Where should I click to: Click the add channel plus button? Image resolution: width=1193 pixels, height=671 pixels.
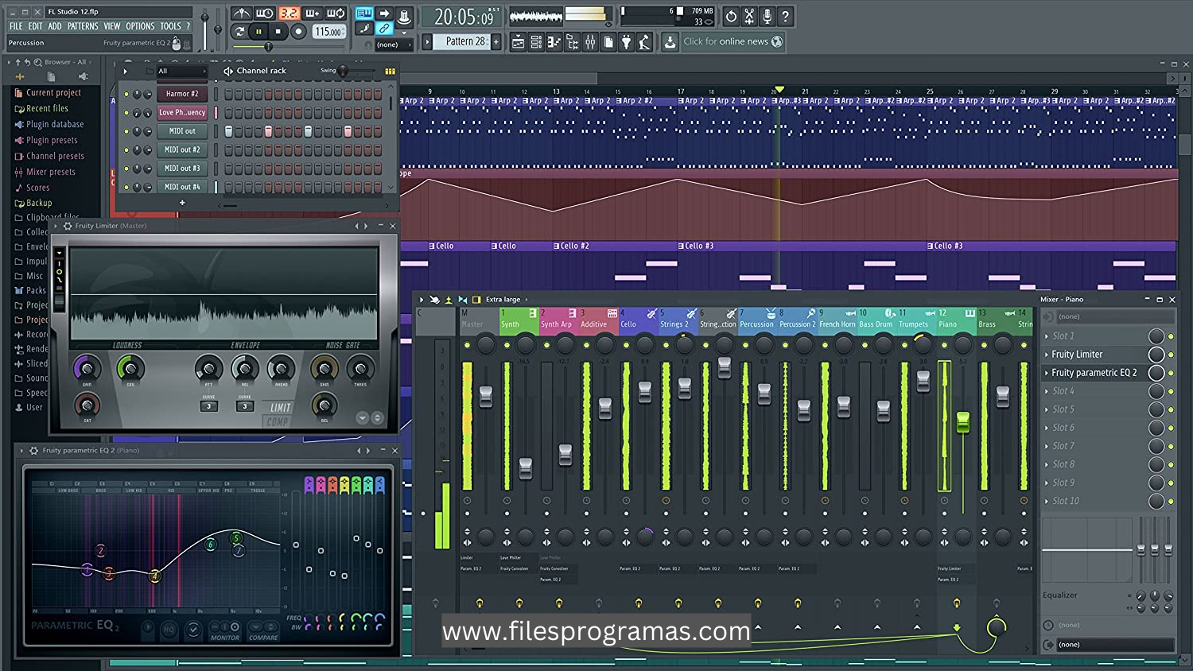tap(182, 203)
